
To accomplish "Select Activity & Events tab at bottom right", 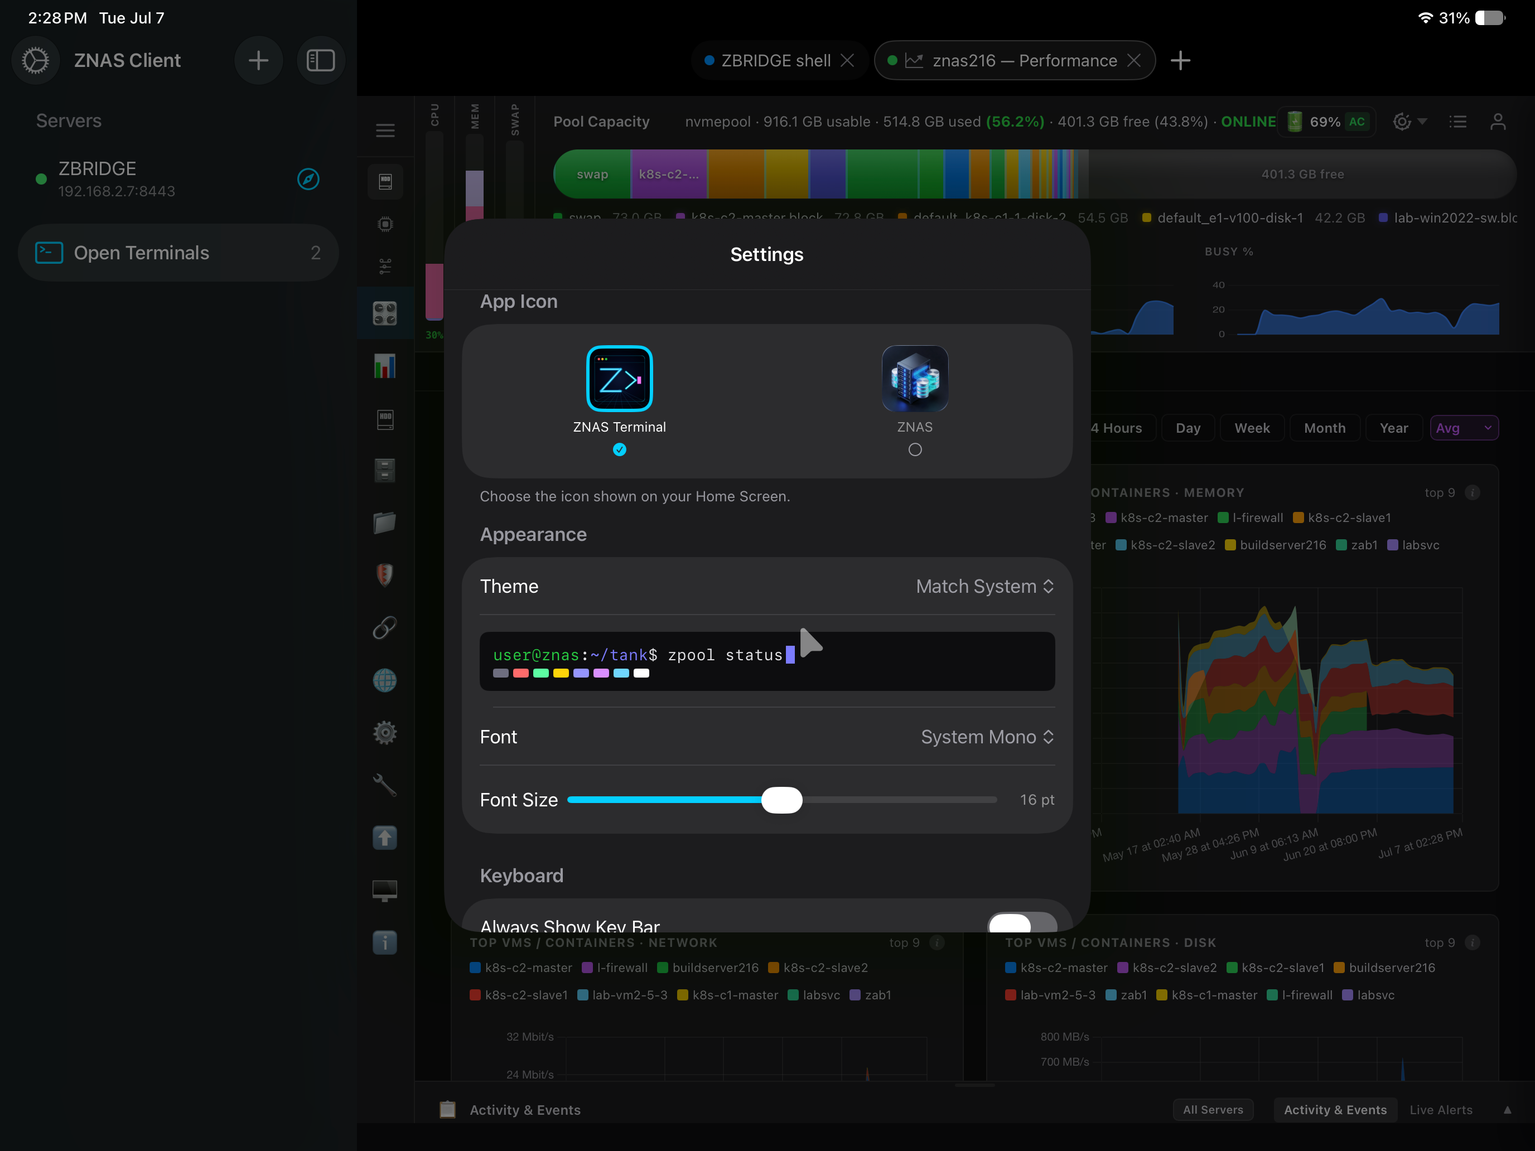I will [1335, 1109].
